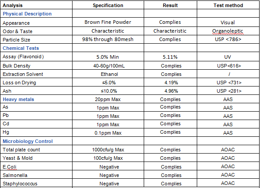Click the Test method header cell
260x188 pixels.
pyautogui.click(x=228, y=5)
